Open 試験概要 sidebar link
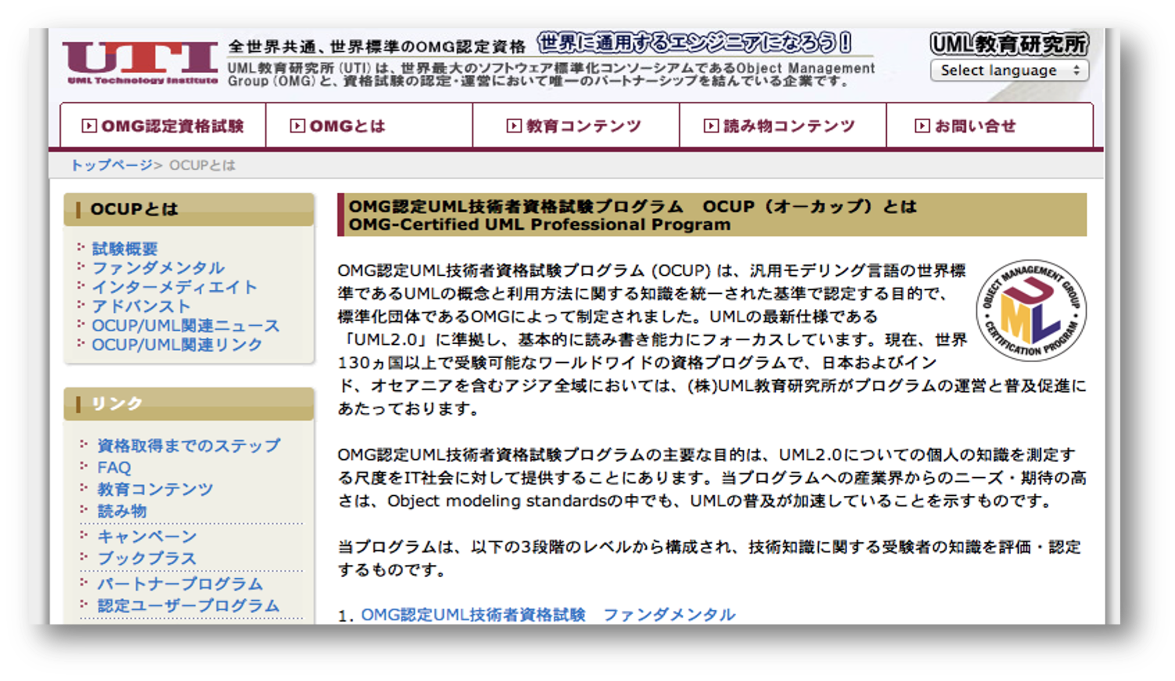This screenshot has height=681, width=1175. coord(125,249)
